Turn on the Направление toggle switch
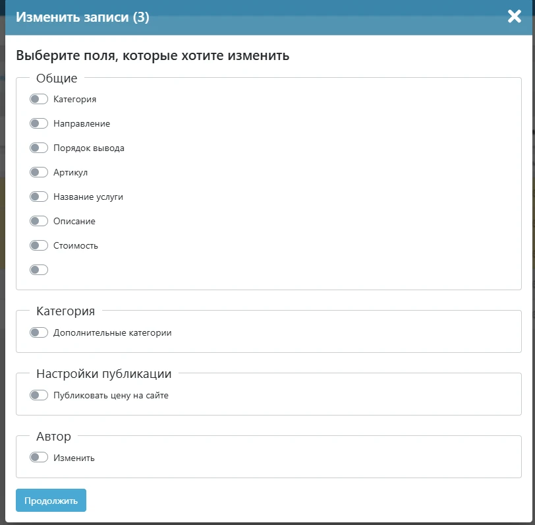This screenshot has width=535, height=525. (x=39, y=123)
